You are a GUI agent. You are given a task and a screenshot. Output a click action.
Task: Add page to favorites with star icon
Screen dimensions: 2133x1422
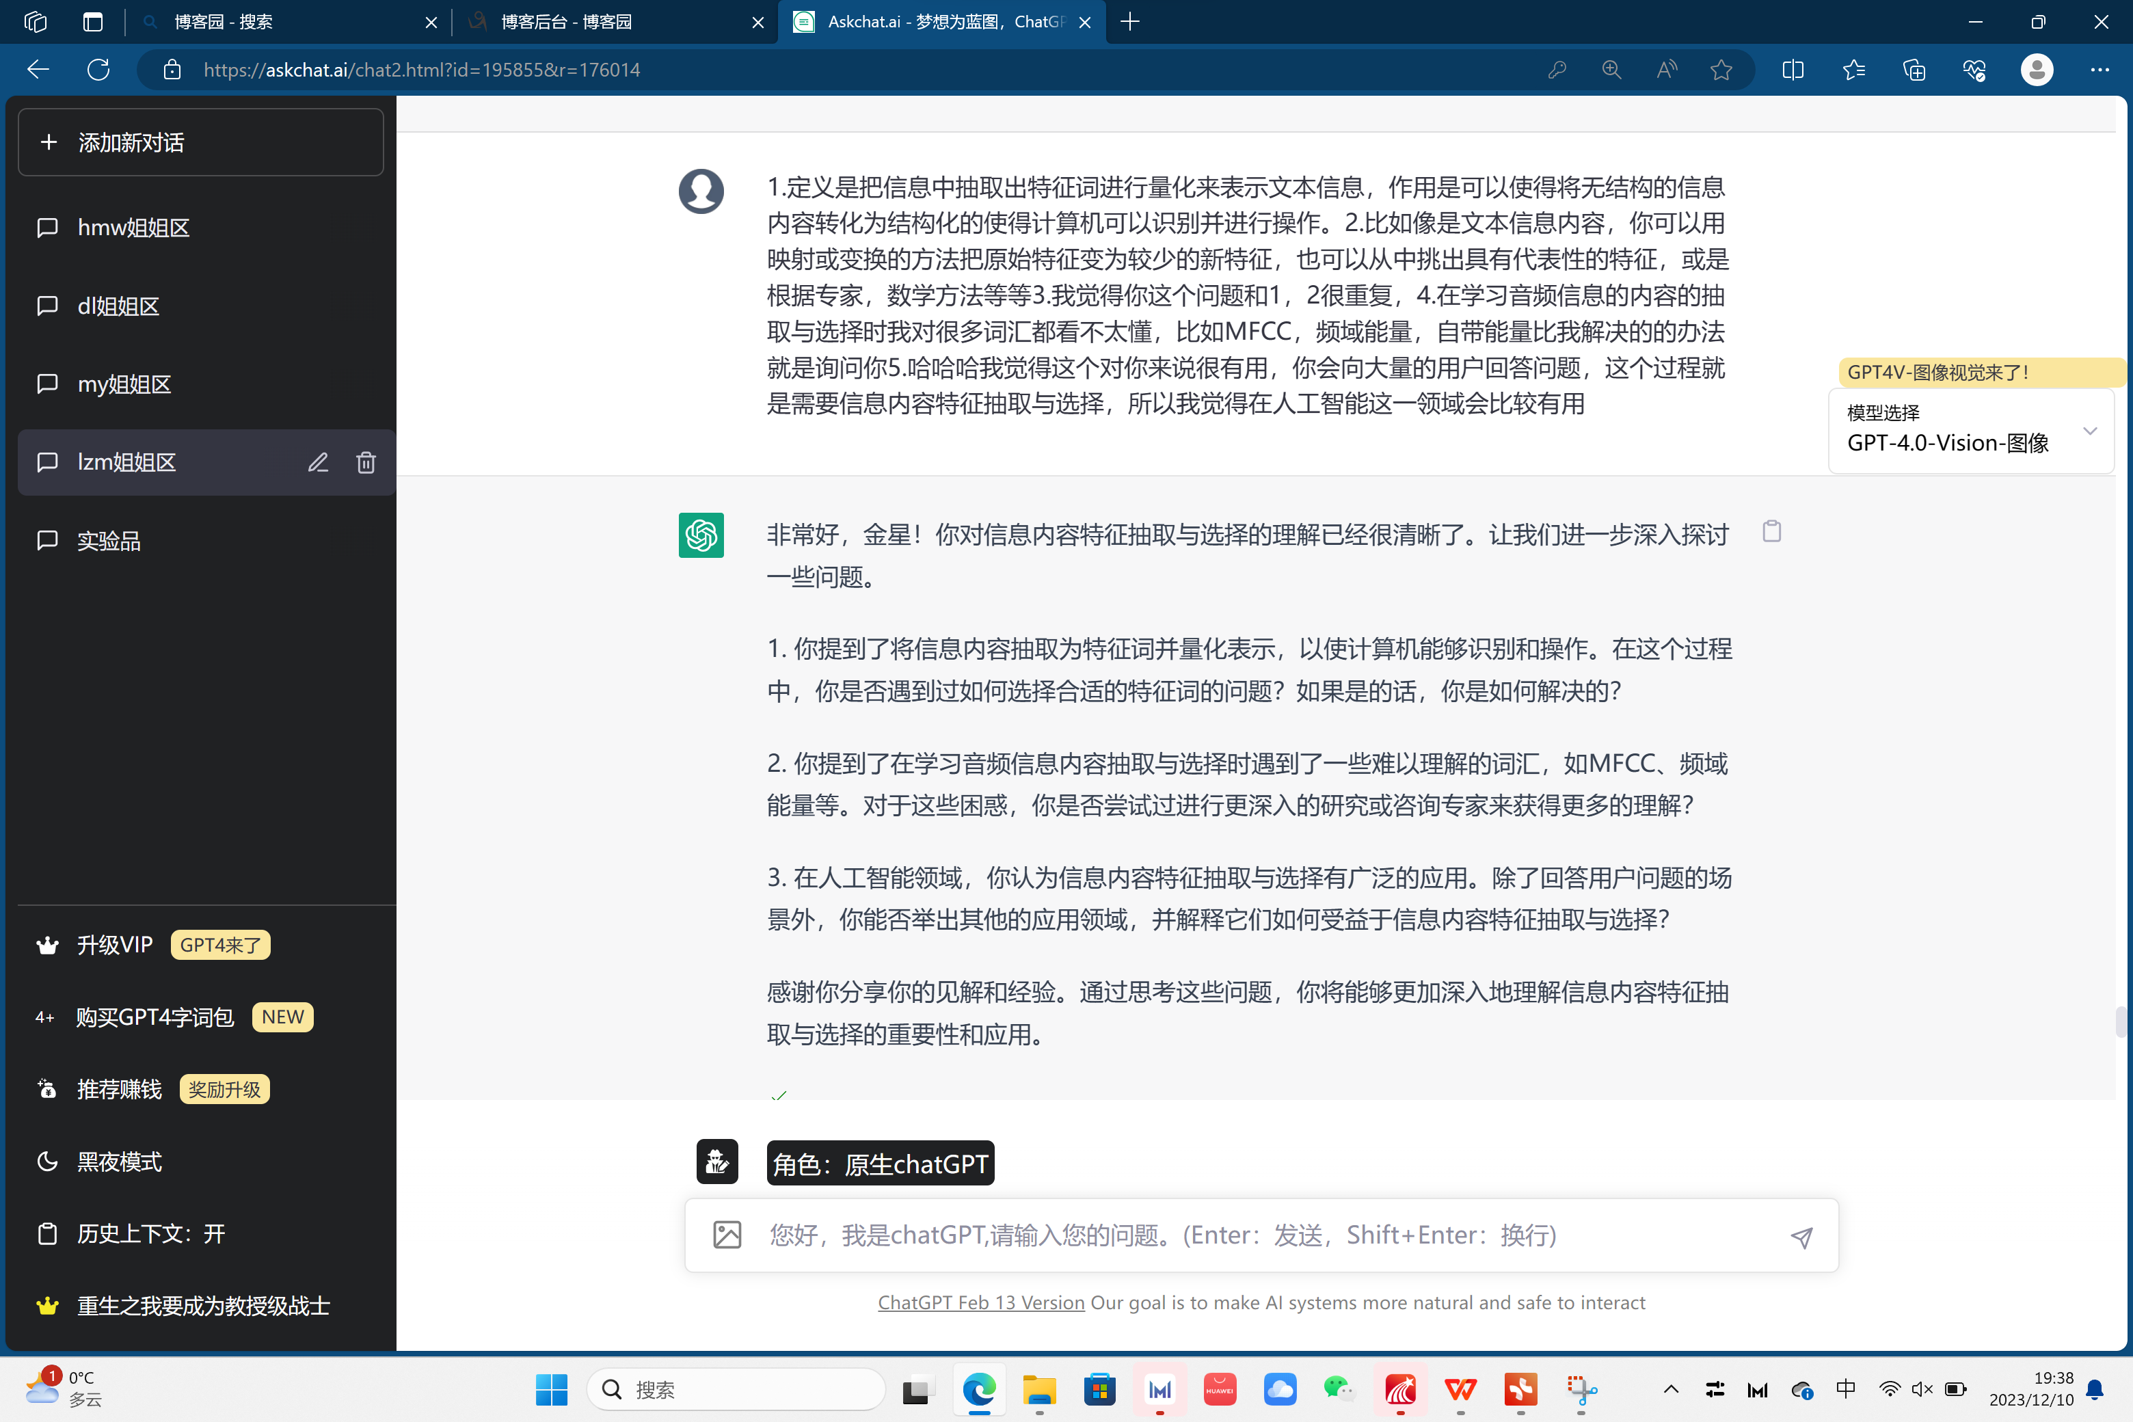pos(1720,70)
